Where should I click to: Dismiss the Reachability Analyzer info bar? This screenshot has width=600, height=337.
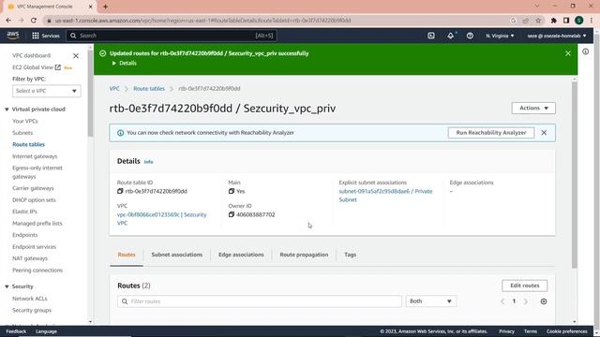click(x=544, y=133)
